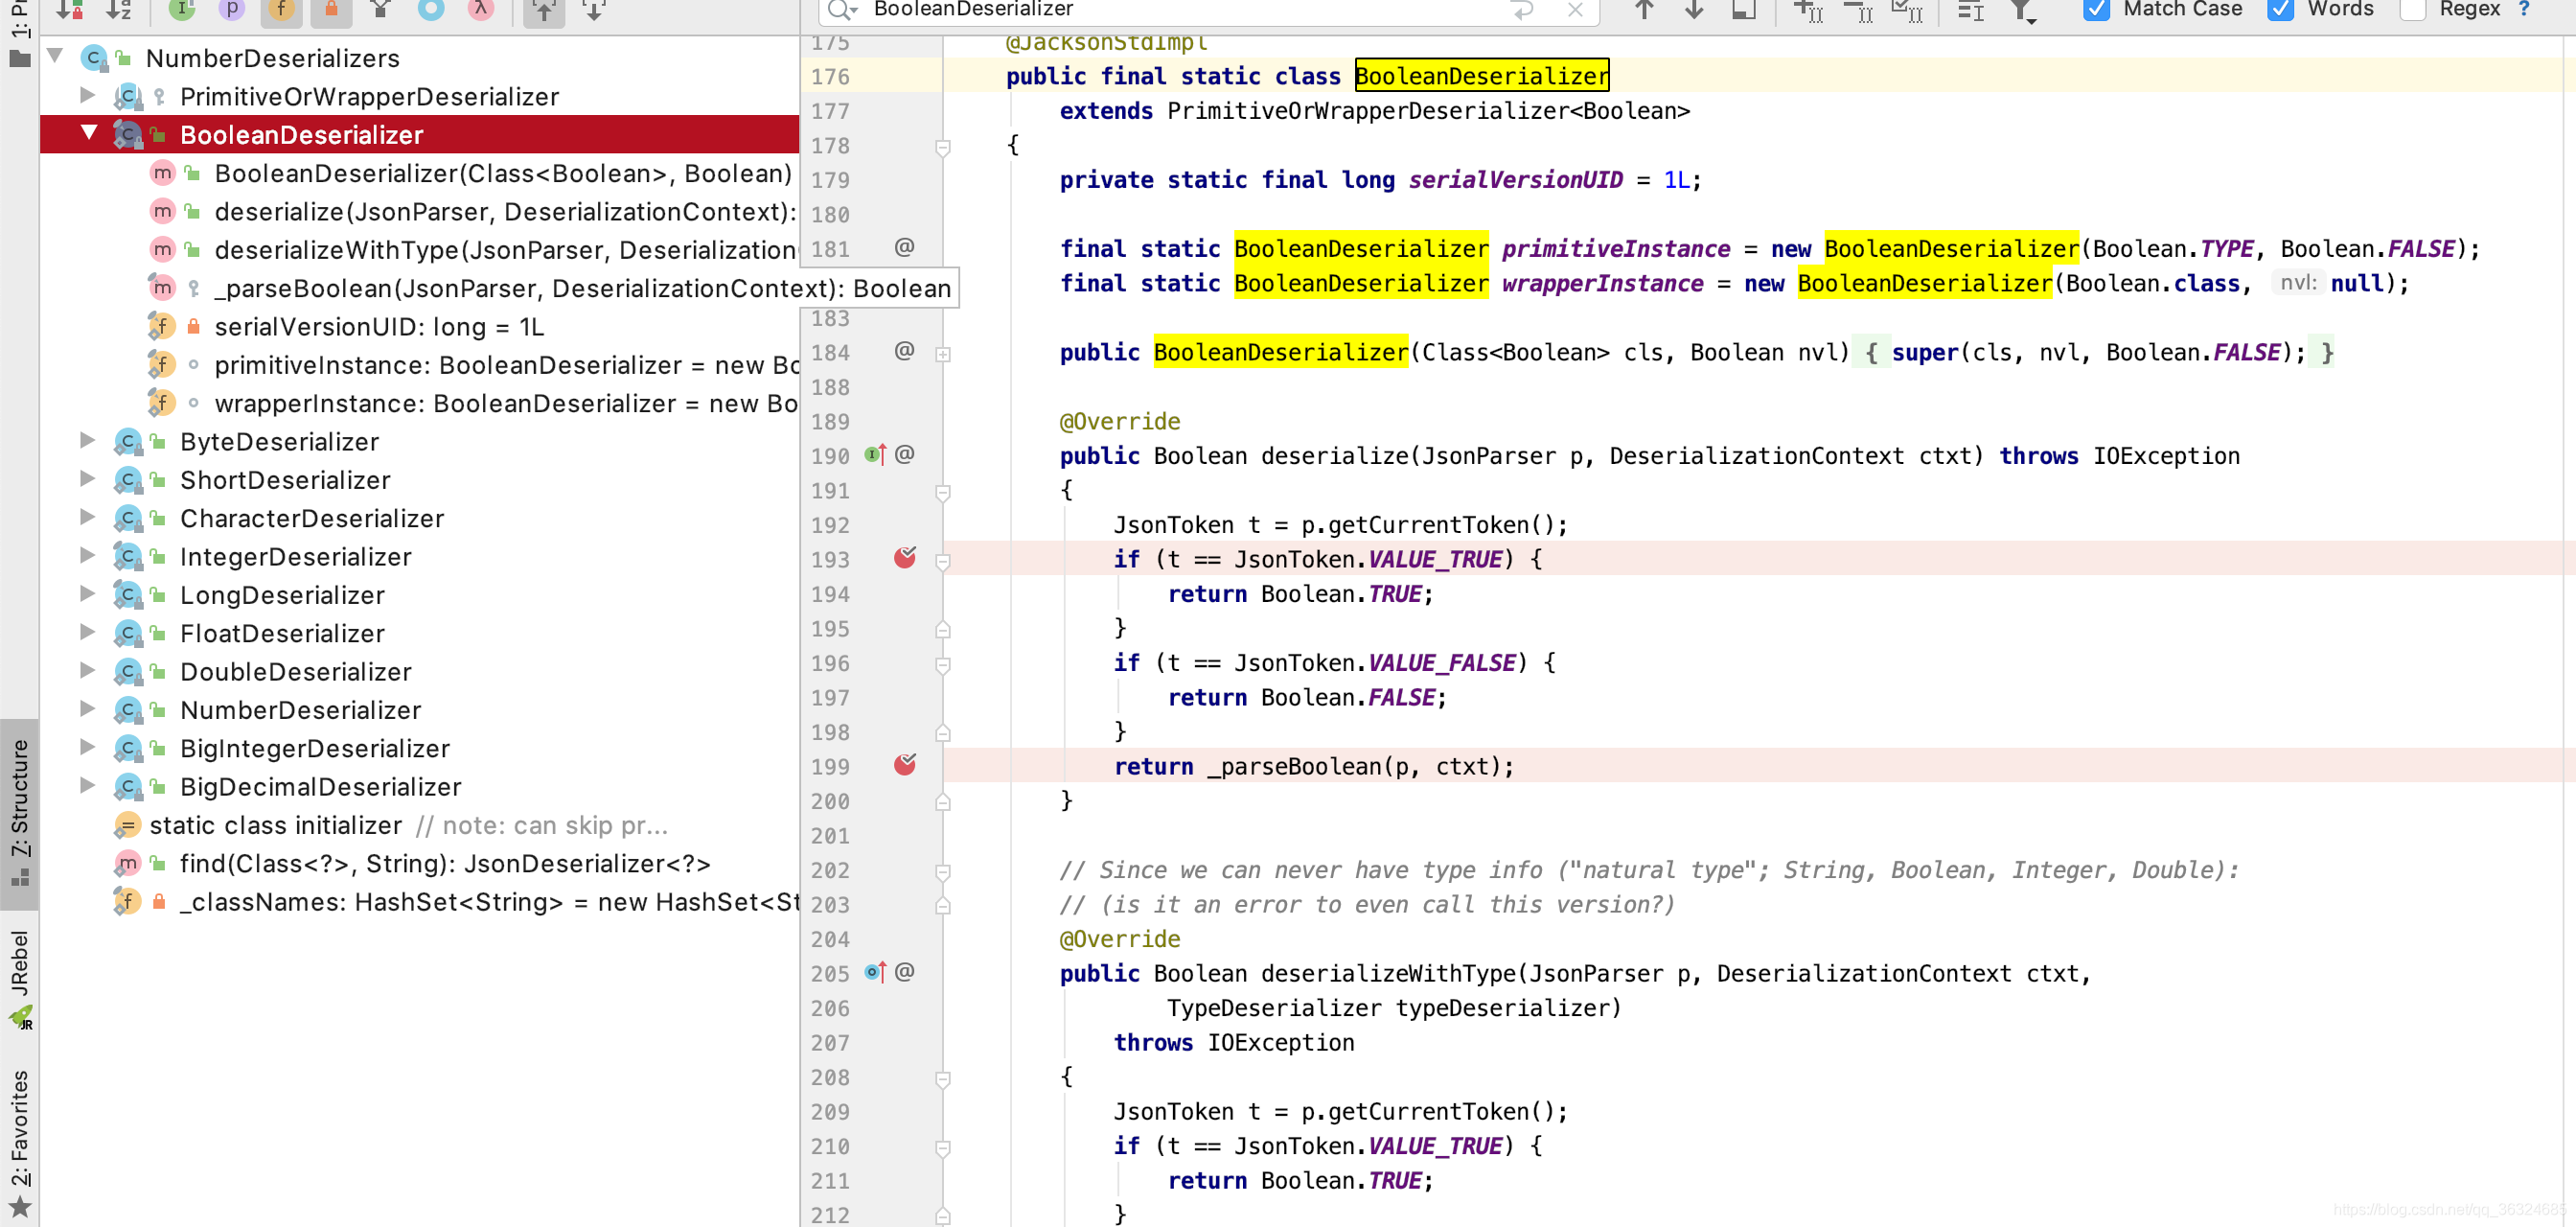Uncheck the Match Case checkbox

coord(2096,10)
